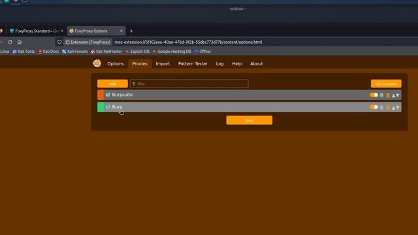Go to the browser home page
Image resolution: width=418 pixels, height=235 pixels.
click(x=20, y=42)
